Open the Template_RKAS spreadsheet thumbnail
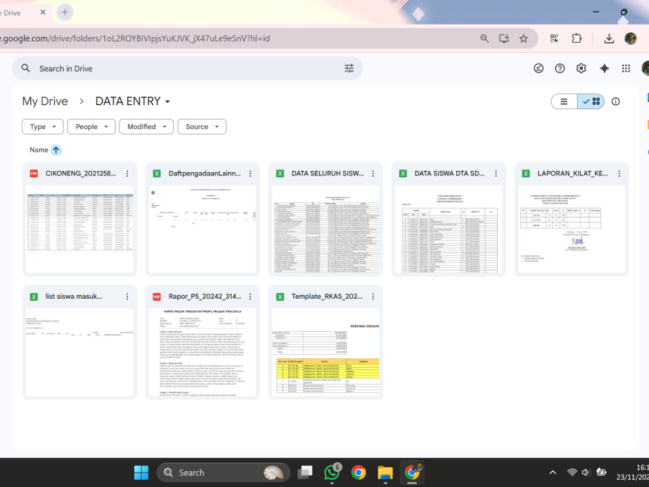This screenshot has width=649, height=487. point(325,353)
